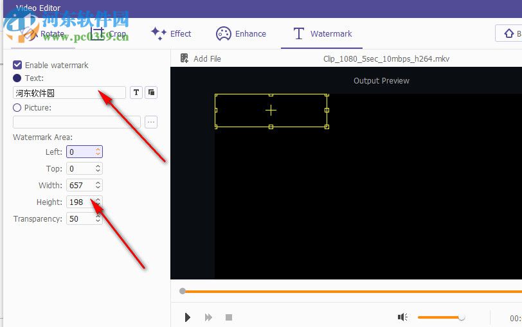
Task: Stop the video playback
Action: [x=229, y=317]
